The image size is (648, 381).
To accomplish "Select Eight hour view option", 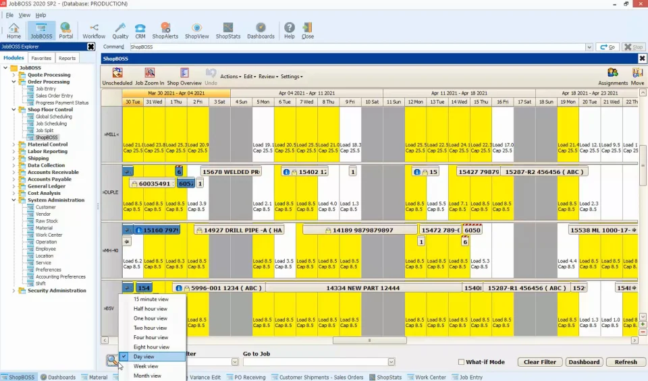I will coord(151,347).
